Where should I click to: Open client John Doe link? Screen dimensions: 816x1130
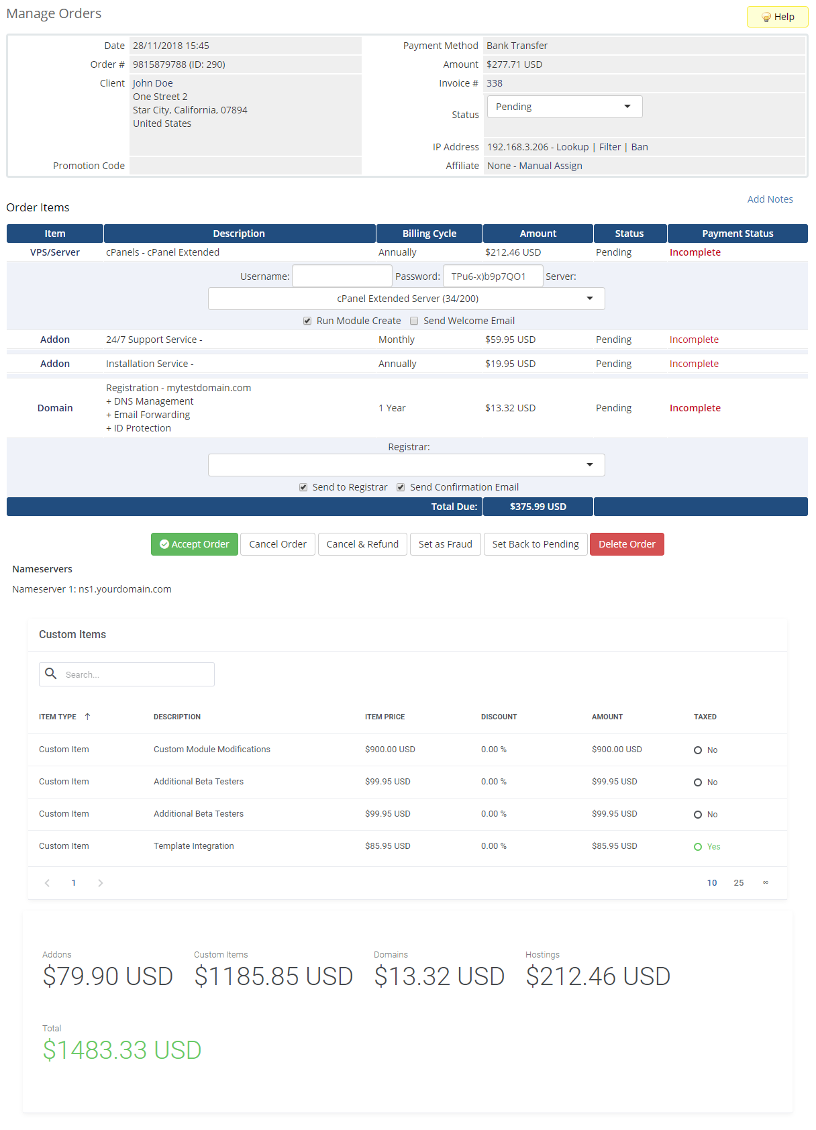pos(153,83)
